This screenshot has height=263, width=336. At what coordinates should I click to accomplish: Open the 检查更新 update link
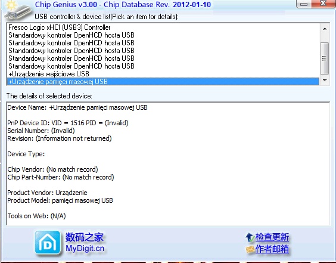pos(272,237)
